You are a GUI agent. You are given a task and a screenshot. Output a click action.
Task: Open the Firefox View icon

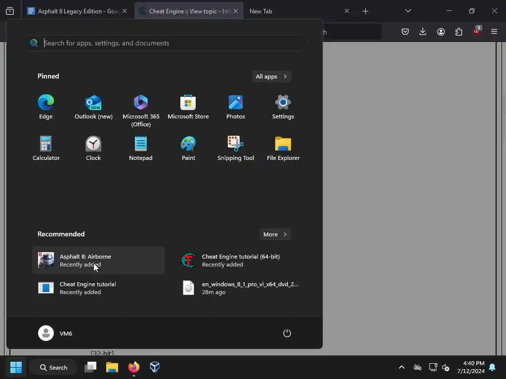pyautogui.click(x=10, y=11)
